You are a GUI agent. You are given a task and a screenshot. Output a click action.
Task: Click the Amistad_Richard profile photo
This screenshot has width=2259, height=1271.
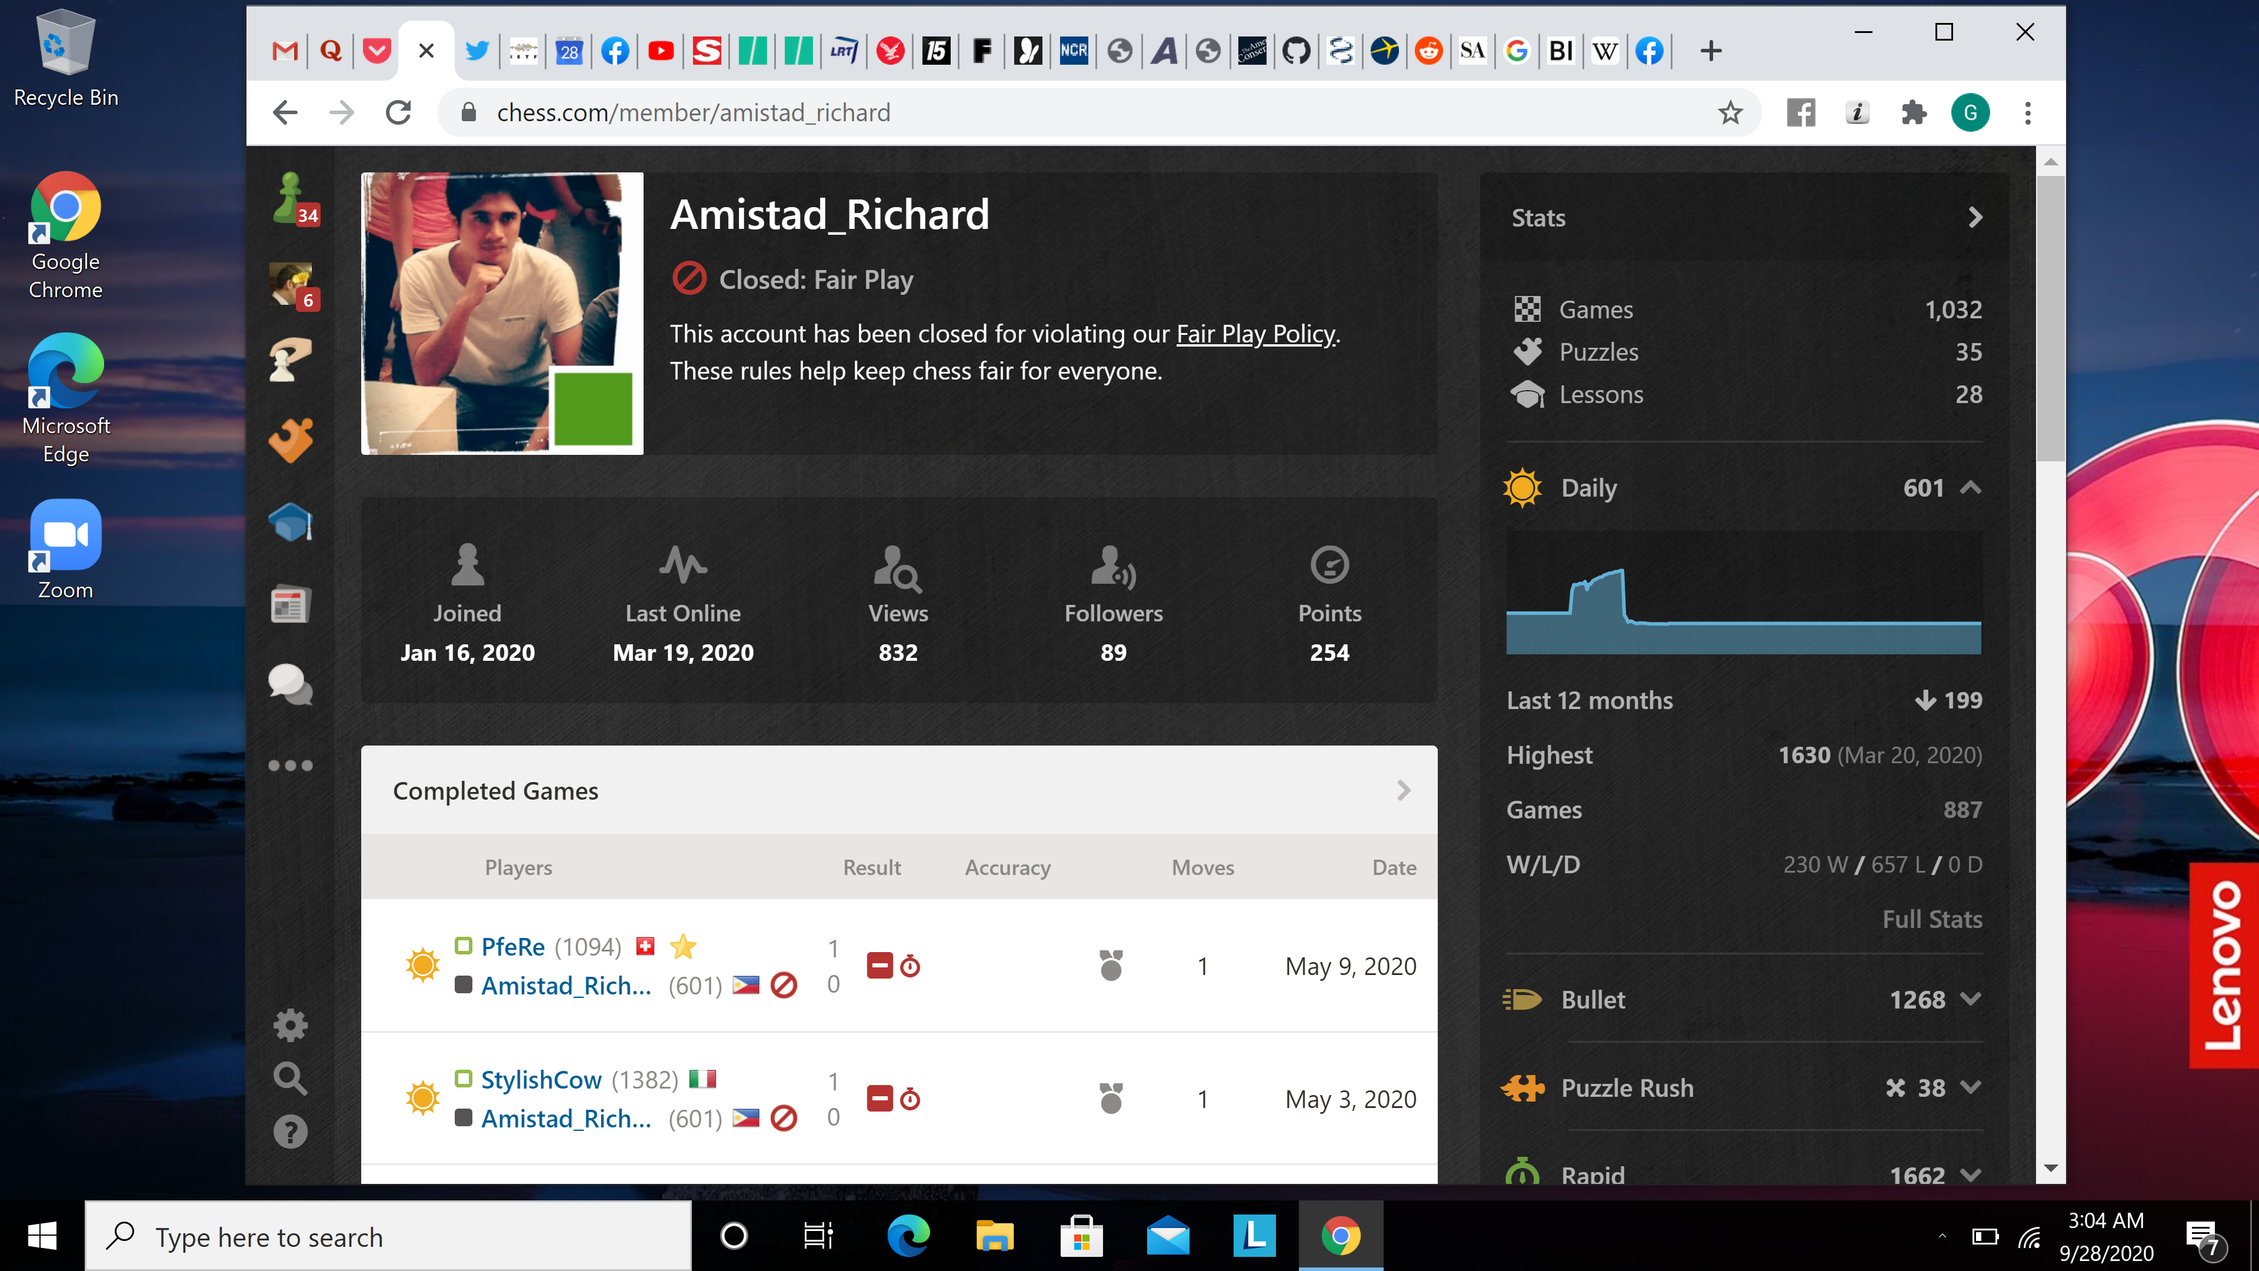point(502,313)
